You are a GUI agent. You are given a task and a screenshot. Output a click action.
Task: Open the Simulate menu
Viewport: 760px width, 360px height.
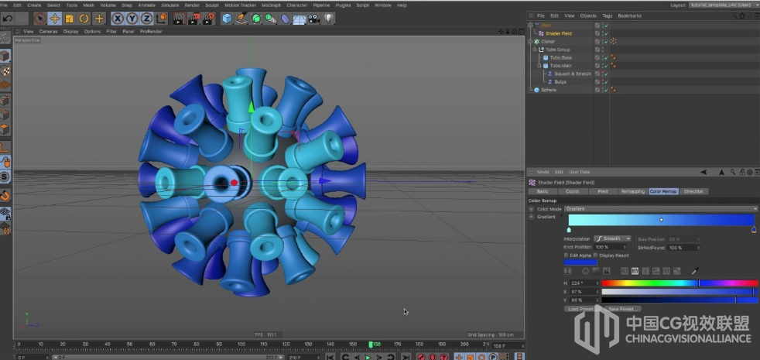coord(169,5)
